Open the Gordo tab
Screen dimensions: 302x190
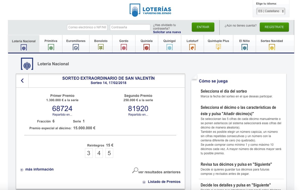click(124, 44)
